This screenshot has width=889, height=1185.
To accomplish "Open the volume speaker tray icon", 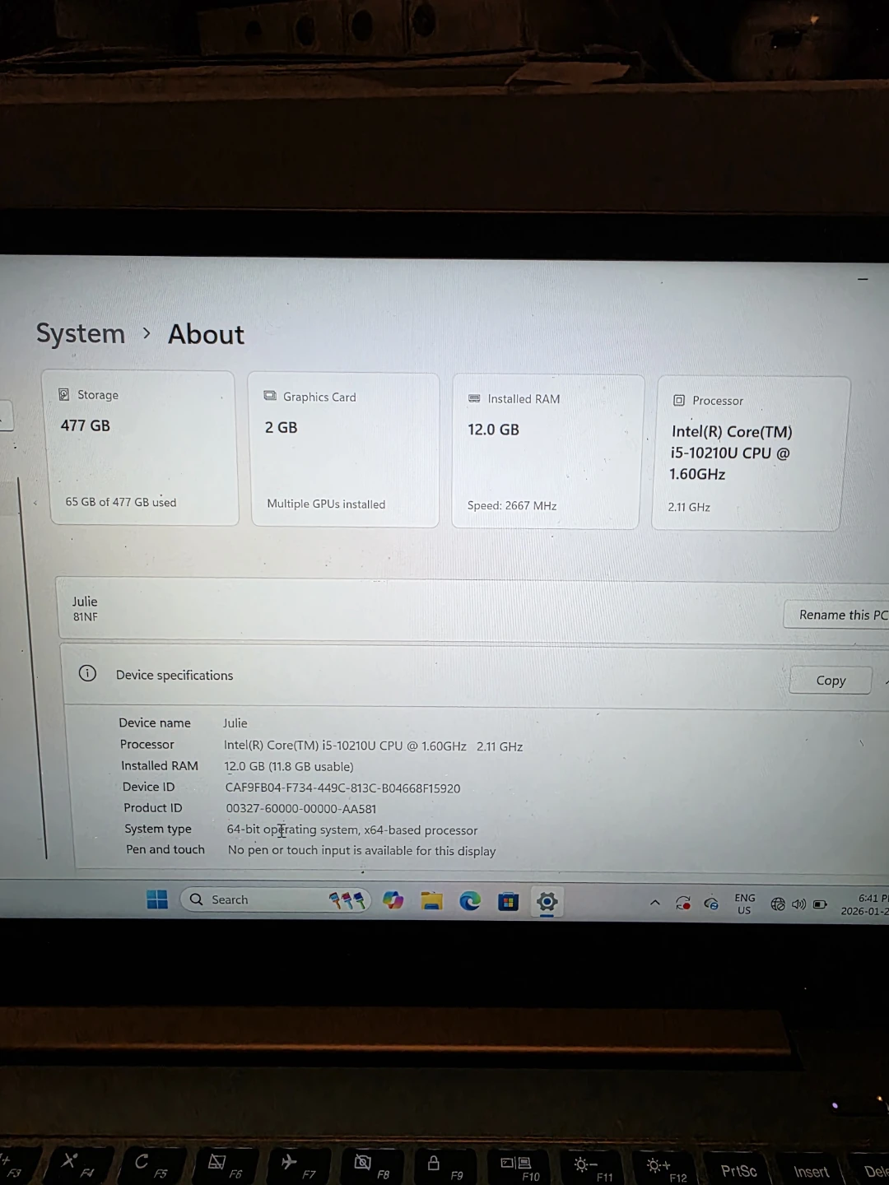I will click(798, 904).
